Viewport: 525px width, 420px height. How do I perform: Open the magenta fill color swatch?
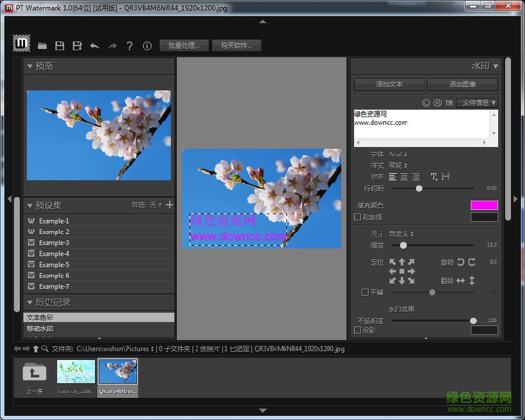coord(484,205)
